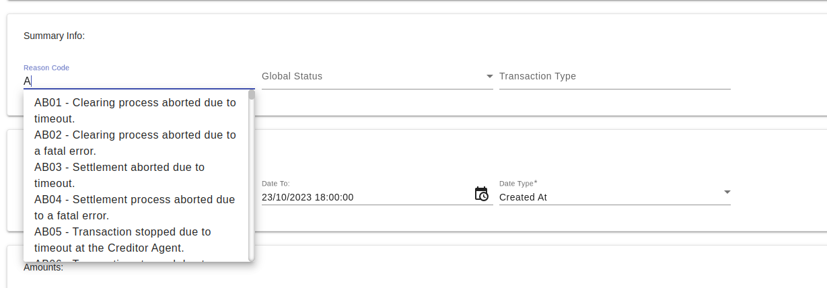Image resolution: width=827 pixels, height=288 pixels.
Task: Click the reason code list scrollbar
Action: tap(252, 175)
